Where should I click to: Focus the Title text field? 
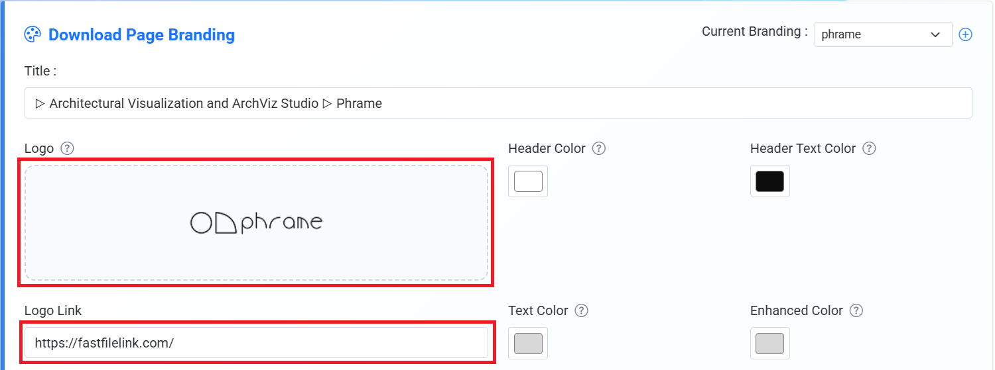point(498,103)
